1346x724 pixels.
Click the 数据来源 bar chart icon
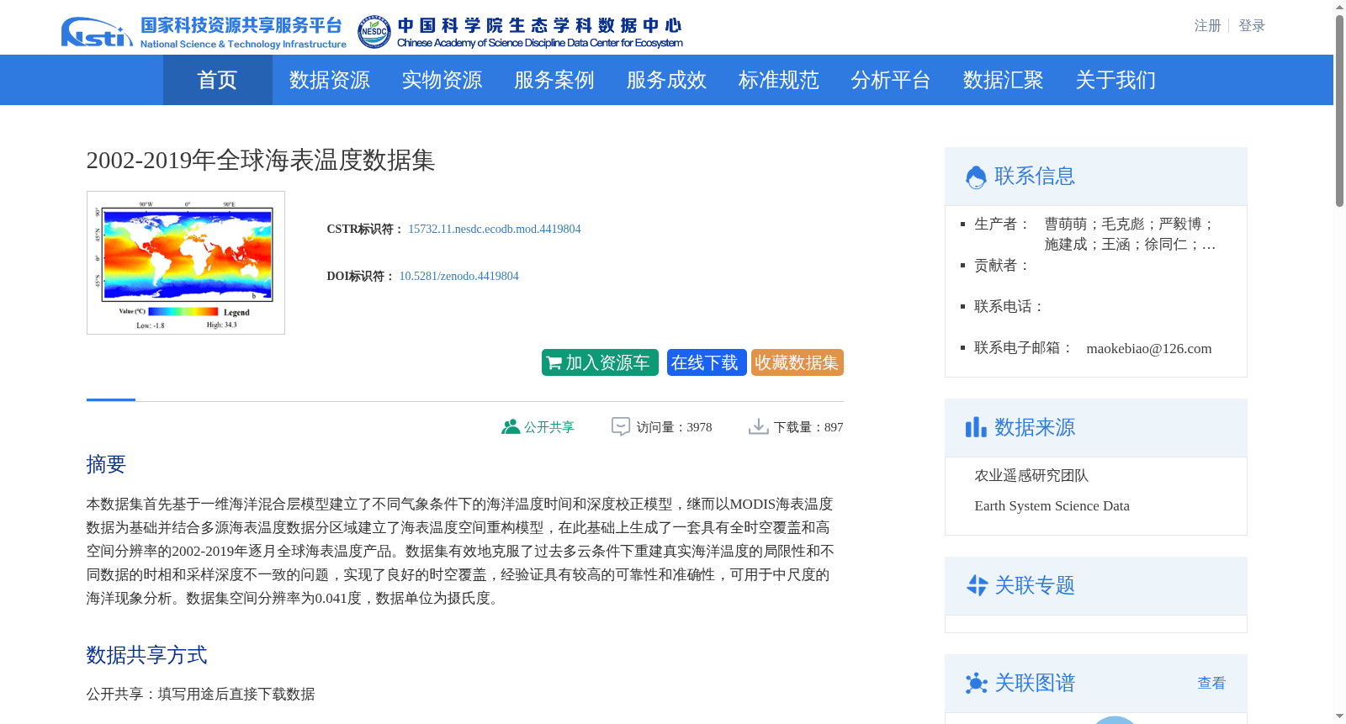(976, 428)
